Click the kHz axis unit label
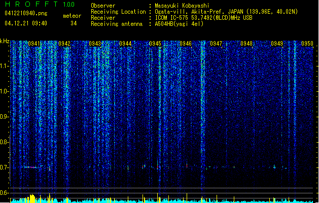The height and width of the screenshot is (203, 319). point(5,41)
